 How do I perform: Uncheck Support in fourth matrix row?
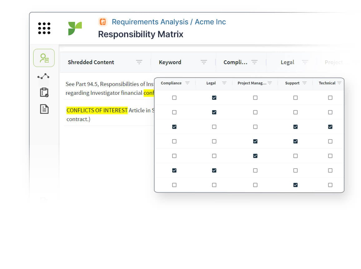pos(295,141)
